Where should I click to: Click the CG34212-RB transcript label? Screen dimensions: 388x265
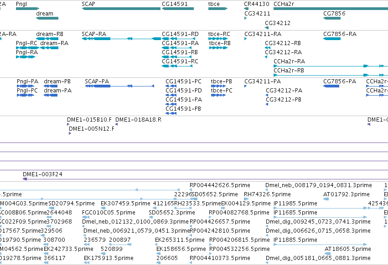pos(283,43)
